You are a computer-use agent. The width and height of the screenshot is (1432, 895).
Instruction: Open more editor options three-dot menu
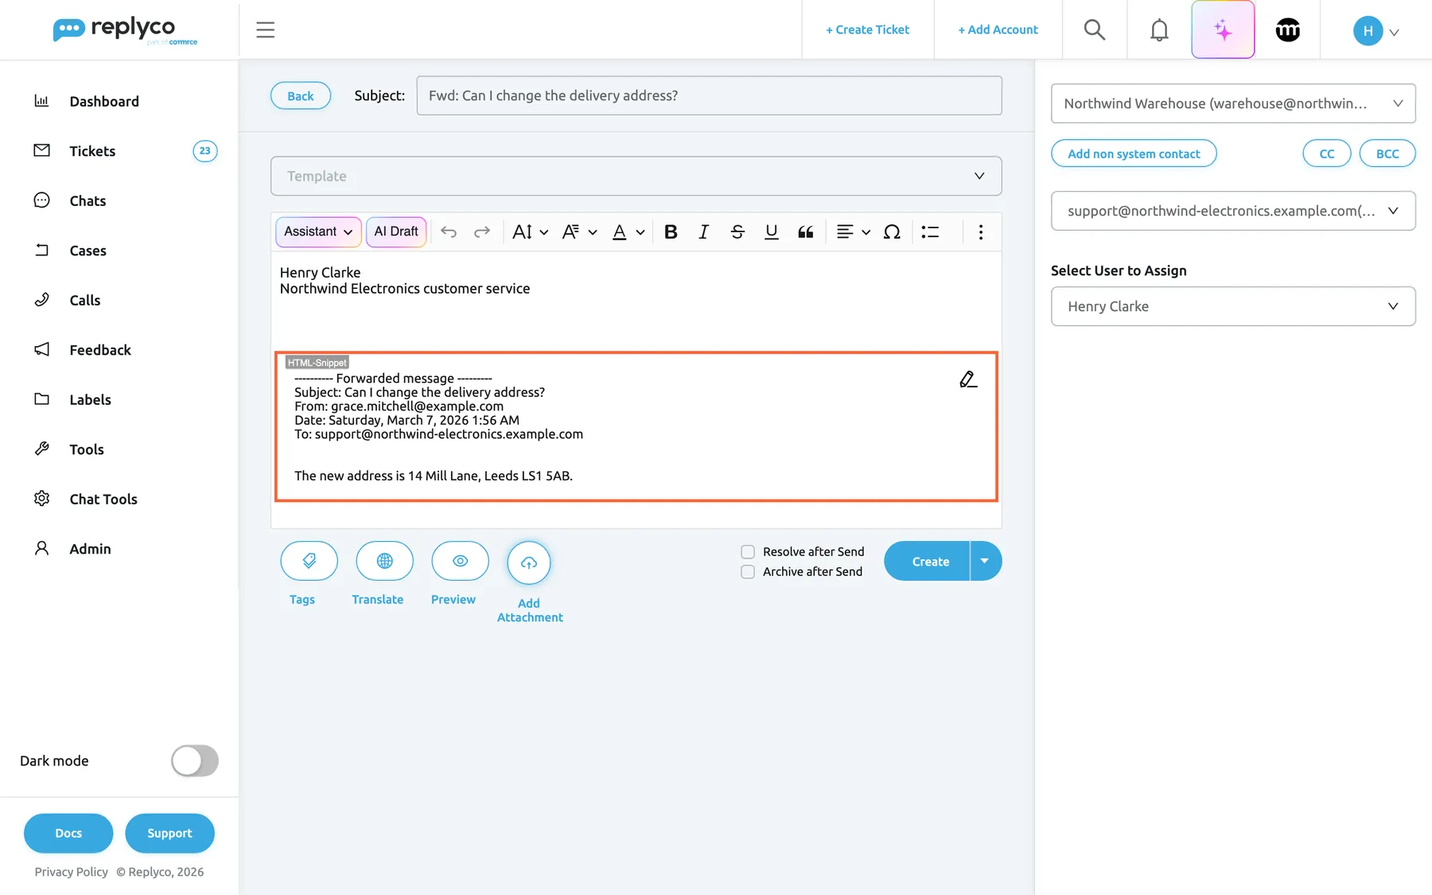(981, 232)
